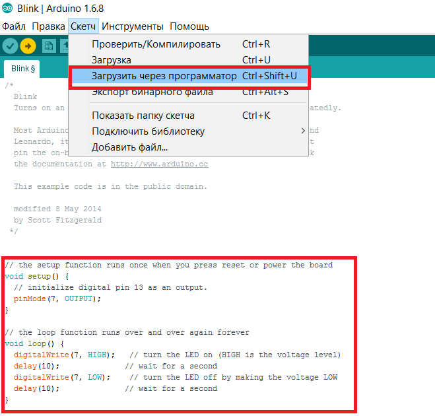This screenshot has width=435, height=416.
Task: Open the http://www.arduino.cc link
Action: tap(160, 164)
